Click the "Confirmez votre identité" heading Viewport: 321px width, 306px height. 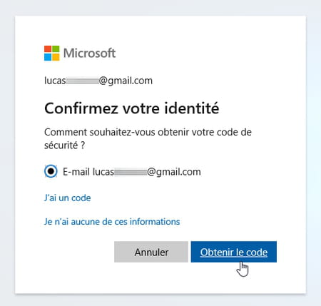[x=132, y=108]
